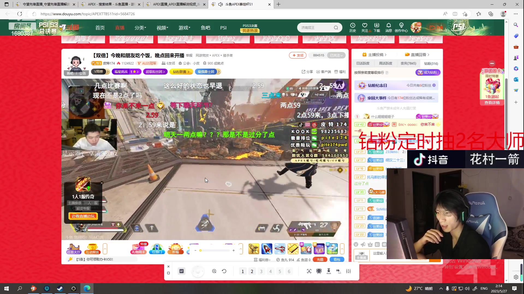Expand the 游戏 dropdown menu

[184, 28]
